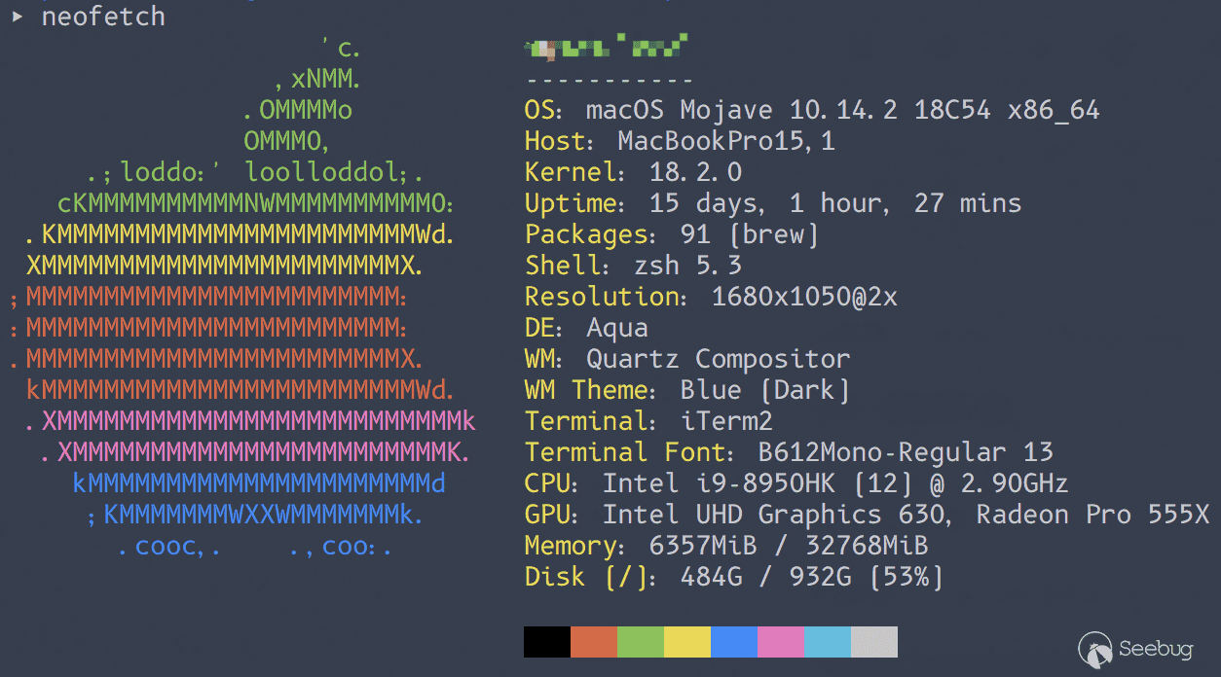Select the DE value "Aqua"

click(617, 328)
